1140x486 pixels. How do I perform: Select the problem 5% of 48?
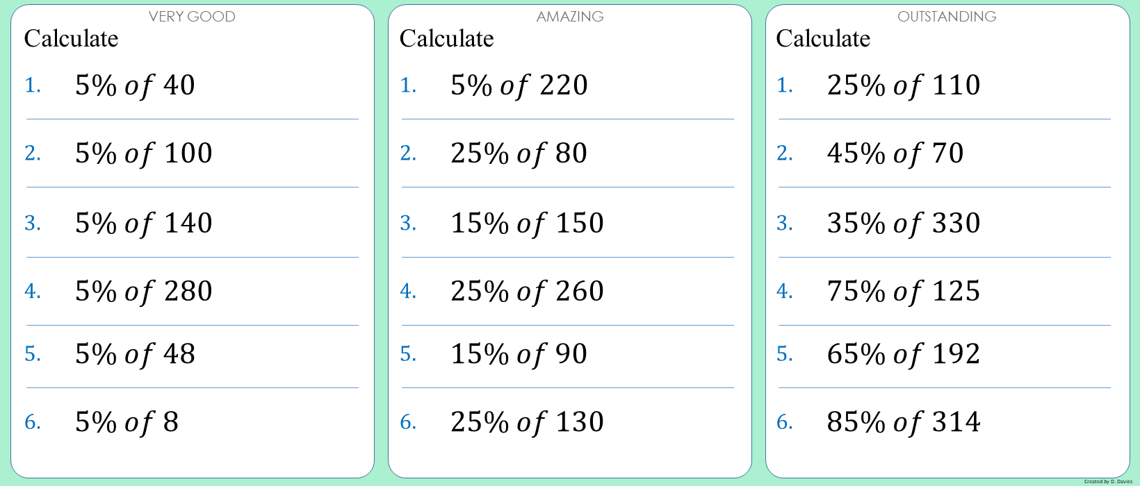click(136, 355)
